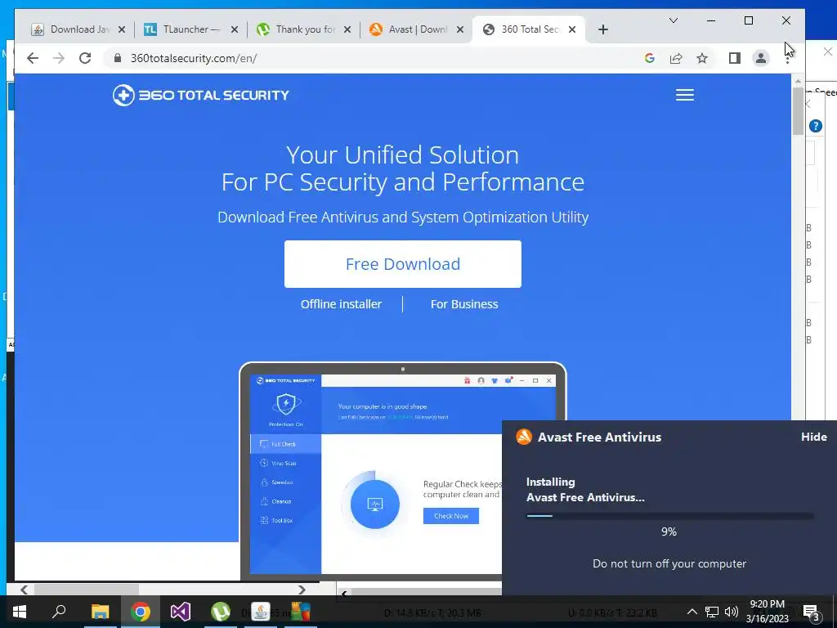Click Hide on Avast installer popup

(x=813, y=437)
